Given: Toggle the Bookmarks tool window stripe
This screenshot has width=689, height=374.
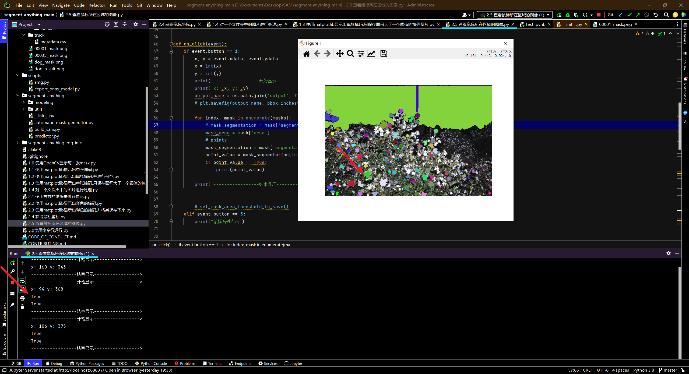Looking at the screenshot, I should 4,314.
